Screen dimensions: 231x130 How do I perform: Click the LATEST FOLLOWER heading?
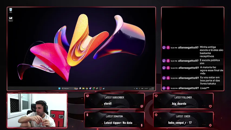183,97
